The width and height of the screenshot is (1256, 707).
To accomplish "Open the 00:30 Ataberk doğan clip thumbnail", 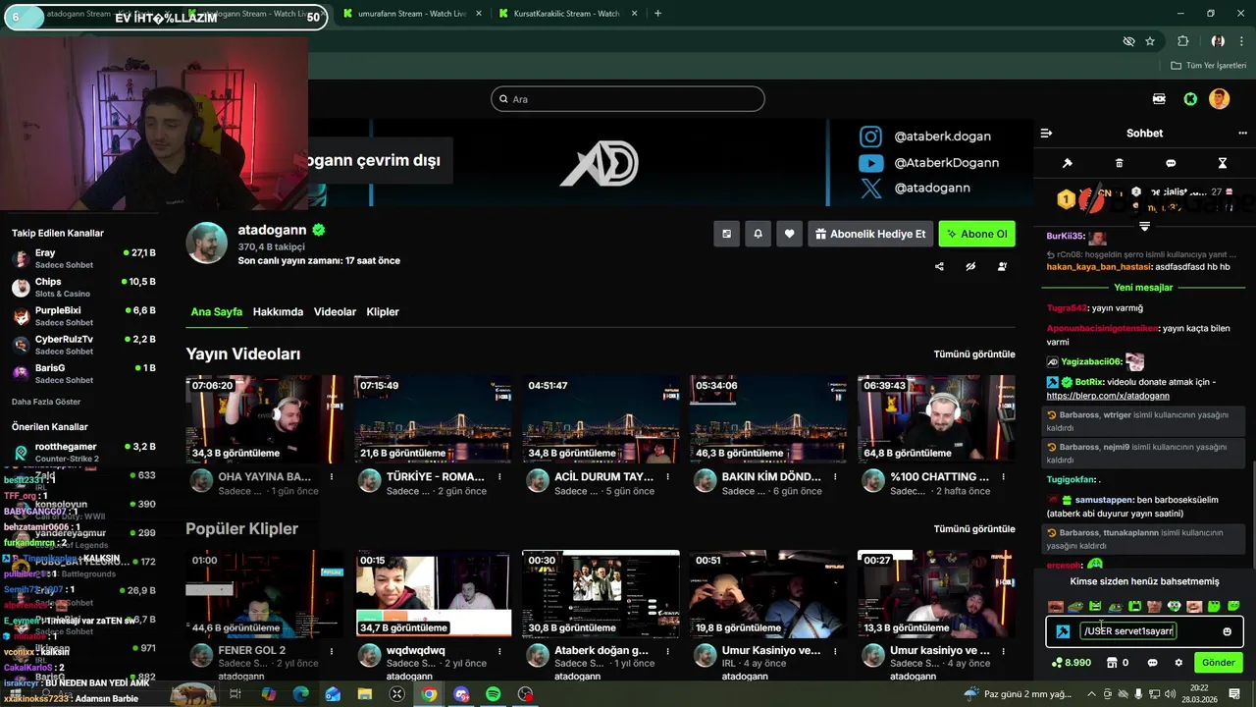I will pyautogui.click(x=601, y=594).
